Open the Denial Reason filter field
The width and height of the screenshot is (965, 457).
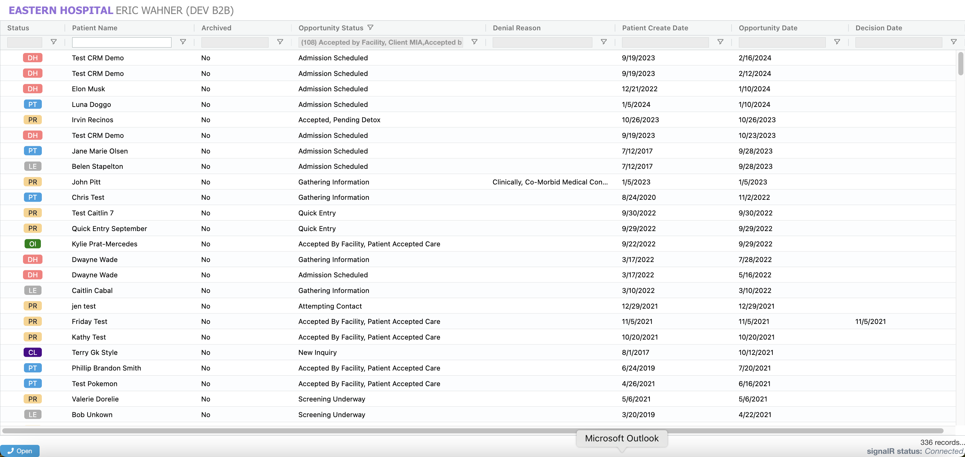(542, 42)
